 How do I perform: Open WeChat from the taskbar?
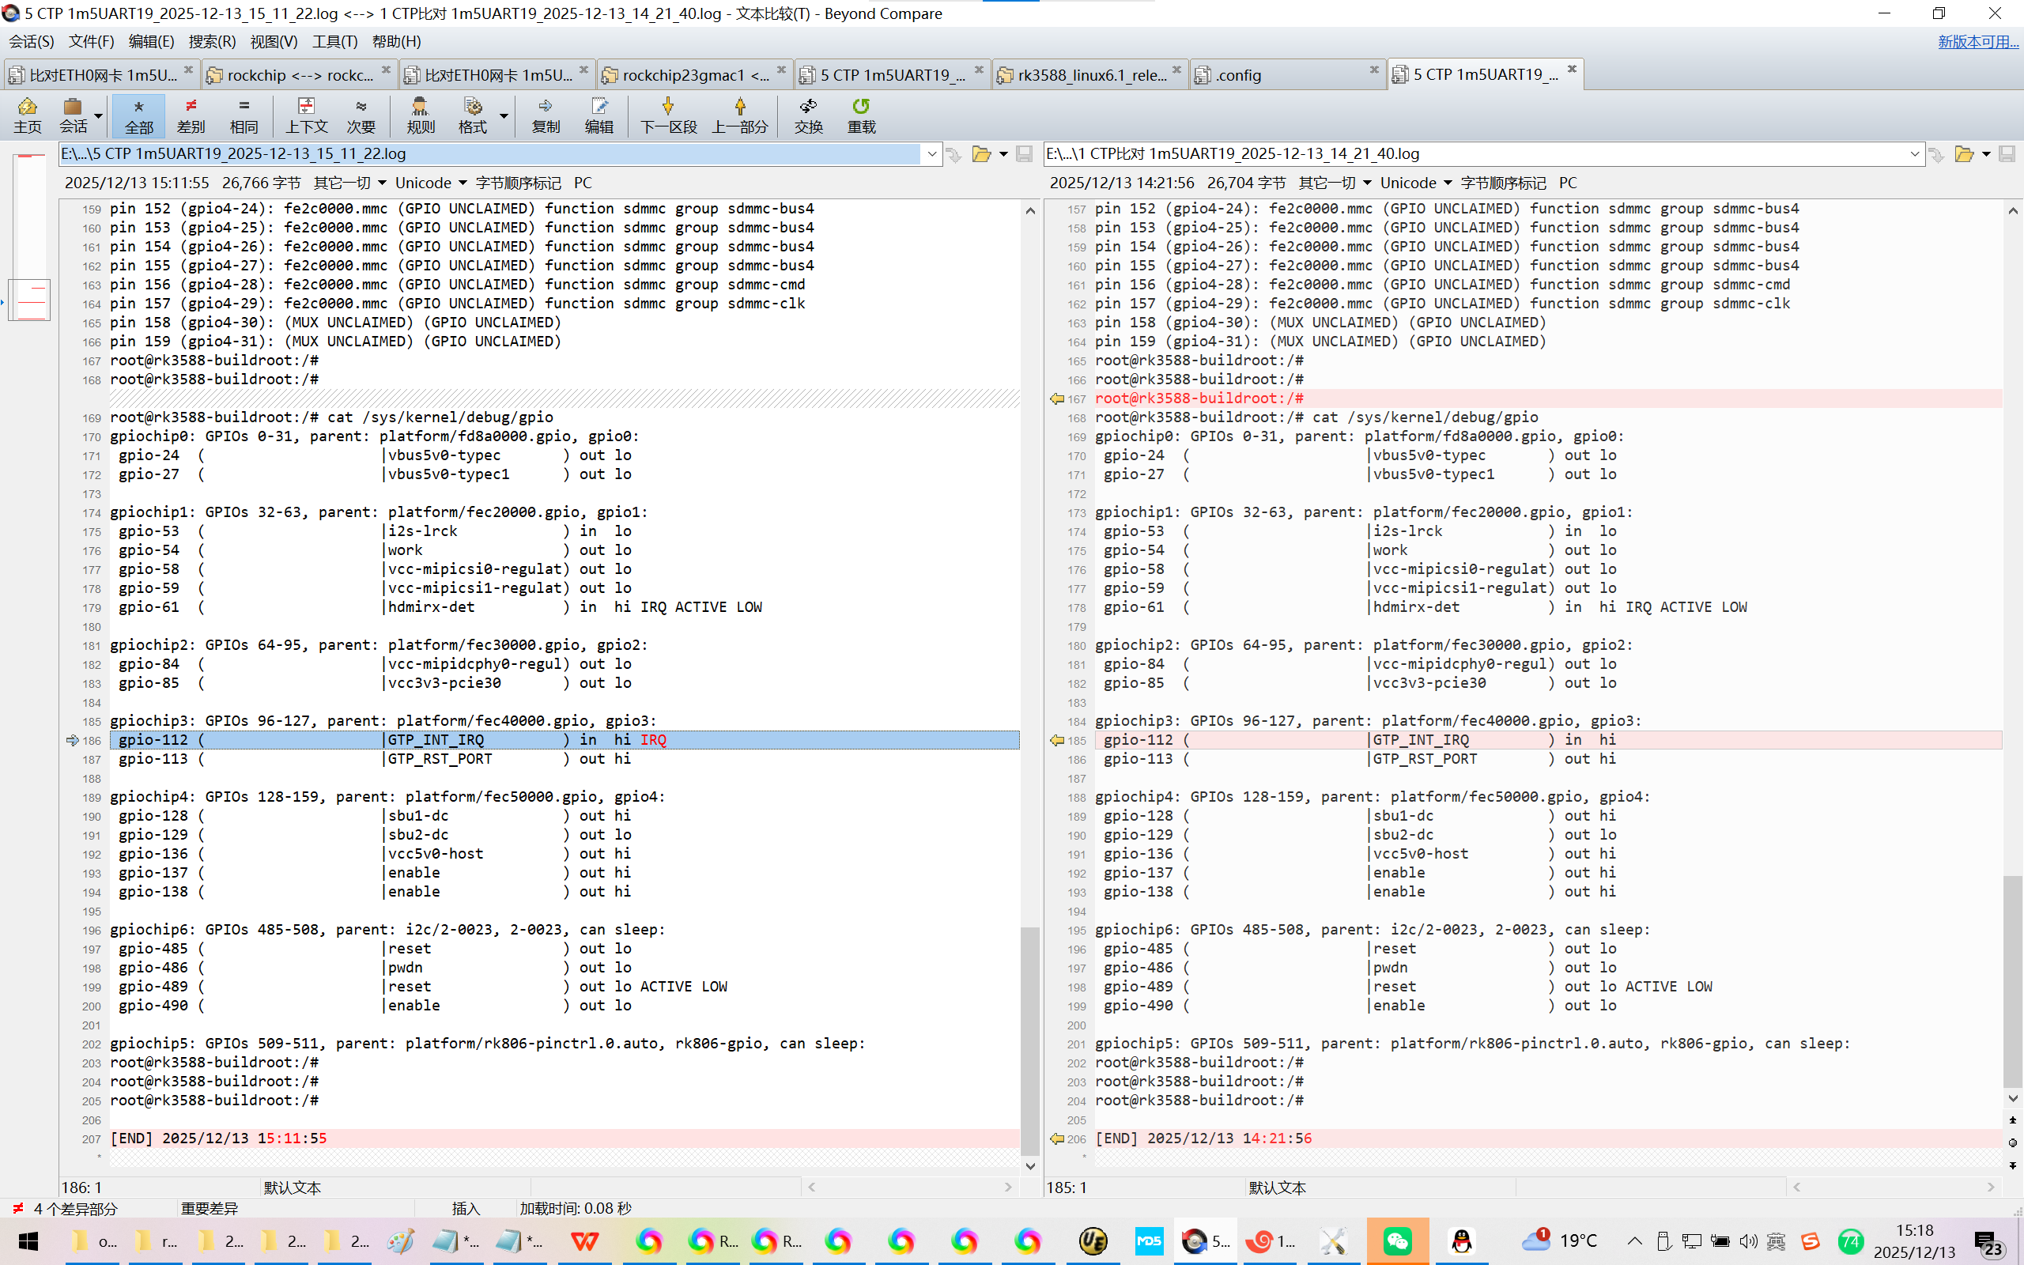(x=1397, y=1240)
